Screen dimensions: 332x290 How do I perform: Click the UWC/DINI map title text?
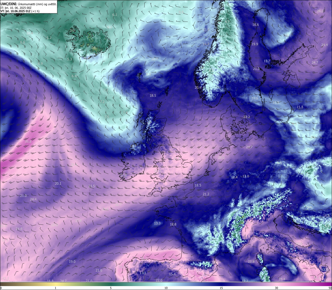tap(29, 4)
